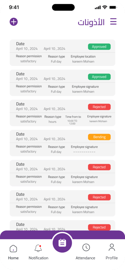
Task: Click the second card's Approved badge
Action: [x=99, y=77]
